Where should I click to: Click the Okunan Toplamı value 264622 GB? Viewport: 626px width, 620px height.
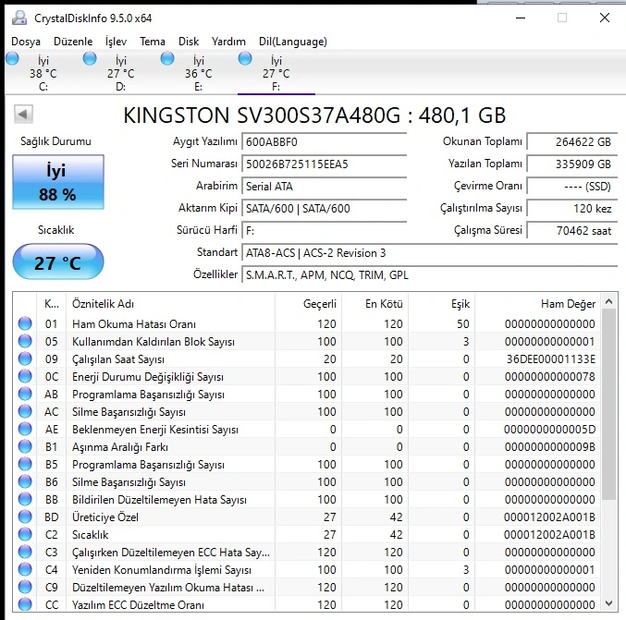click(572, 142)
